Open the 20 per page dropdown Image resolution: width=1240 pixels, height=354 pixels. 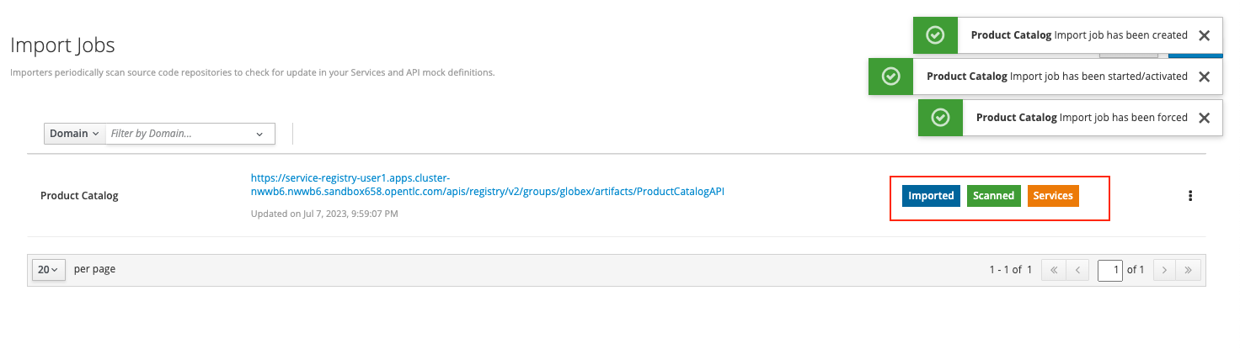(49, 270)
